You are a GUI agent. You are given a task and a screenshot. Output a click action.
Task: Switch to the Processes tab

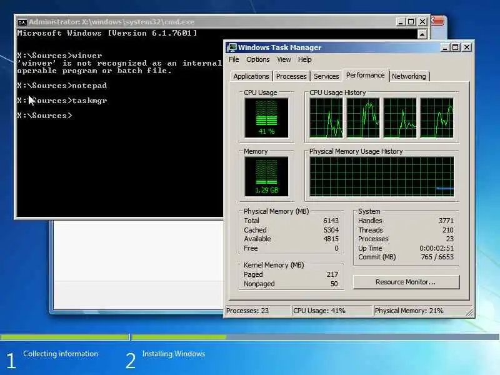[x=291, y=76]
